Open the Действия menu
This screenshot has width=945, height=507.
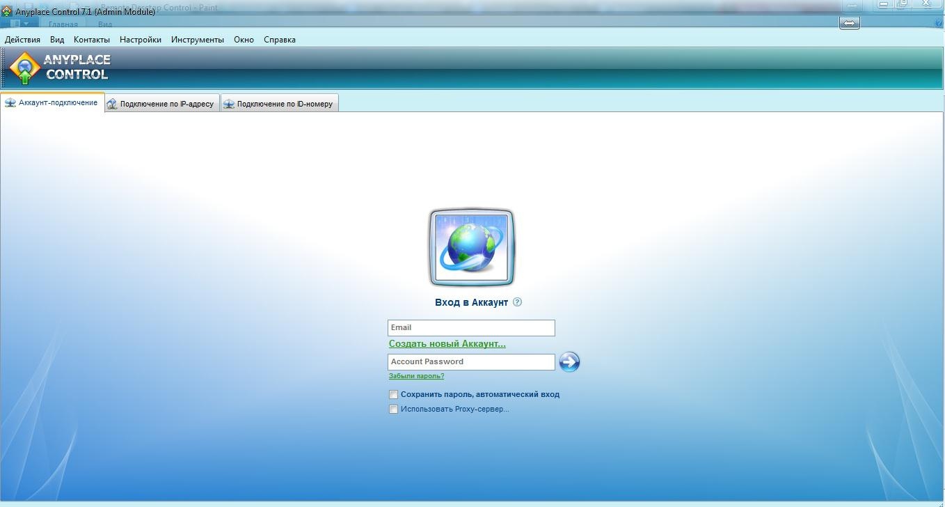22,40
